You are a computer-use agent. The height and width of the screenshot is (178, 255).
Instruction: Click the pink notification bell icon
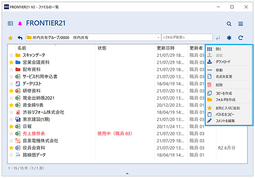pyautogui.click(x=20, y=23)
